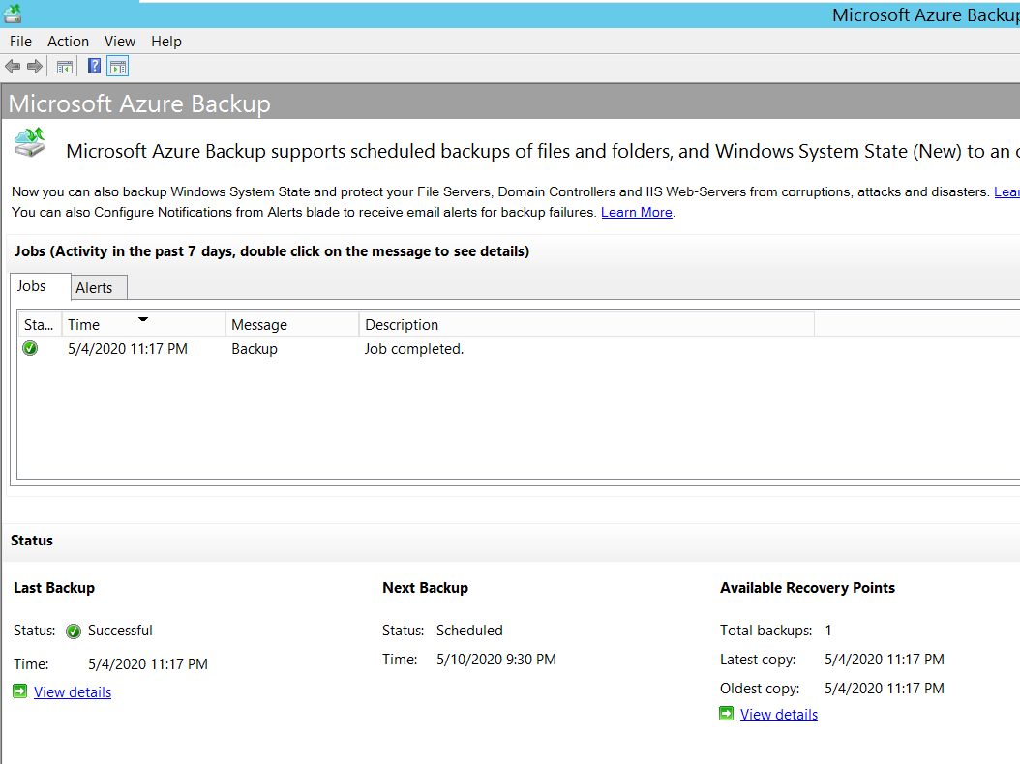This screenshot has width=1020, height=764.
Task: Click the Azure Backup app icon in title bar
Action: pyautogui.click(x=12, y=13)
